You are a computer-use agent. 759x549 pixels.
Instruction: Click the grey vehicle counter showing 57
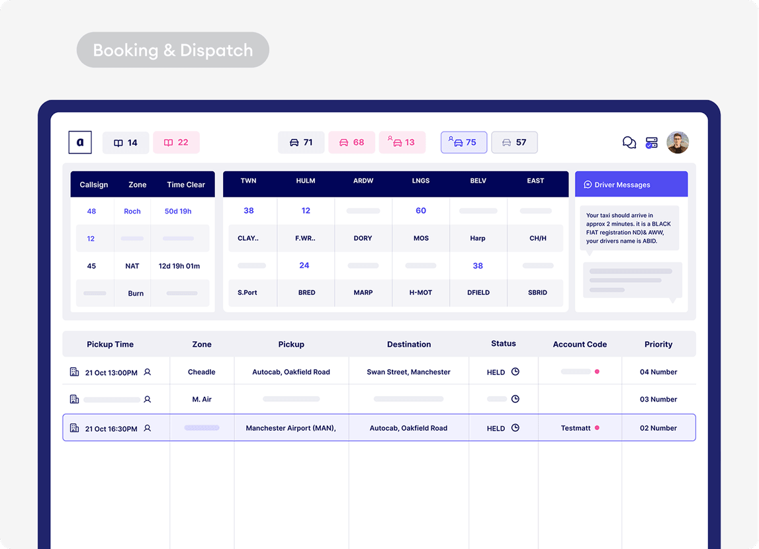pos(514,142)
